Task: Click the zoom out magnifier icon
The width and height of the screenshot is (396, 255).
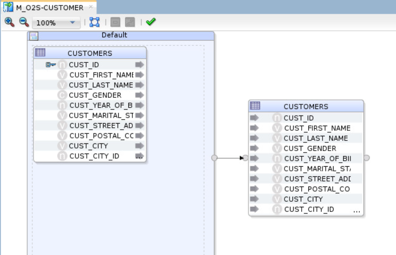Action: click(x=24, y=22)
